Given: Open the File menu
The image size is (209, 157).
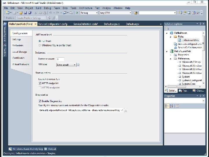Looking at the screenshot, I should coord(6,8).
